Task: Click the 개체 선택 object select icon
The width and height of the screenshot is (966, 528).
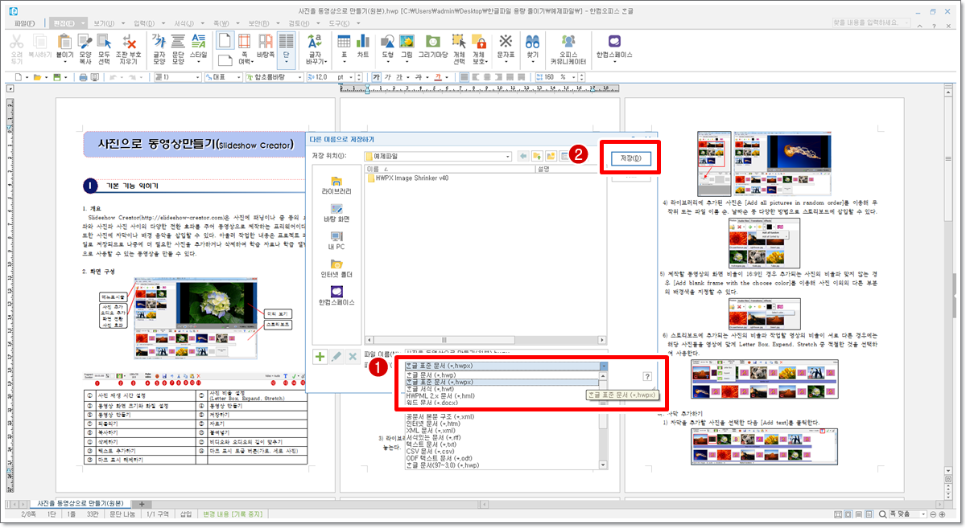Action: click(x=459, y=48)
